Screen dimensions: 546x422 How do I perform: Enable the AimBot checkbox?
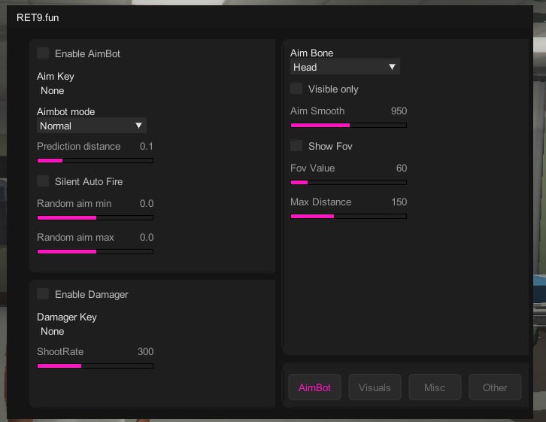coord(43,53)
